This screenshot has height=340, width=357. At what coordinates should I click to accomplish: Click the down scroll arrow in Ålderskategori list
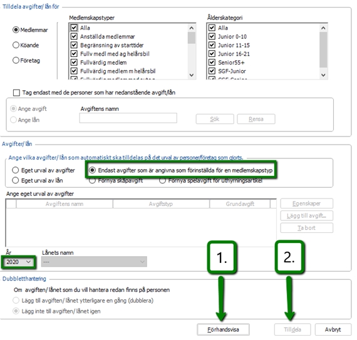(323, 75)
